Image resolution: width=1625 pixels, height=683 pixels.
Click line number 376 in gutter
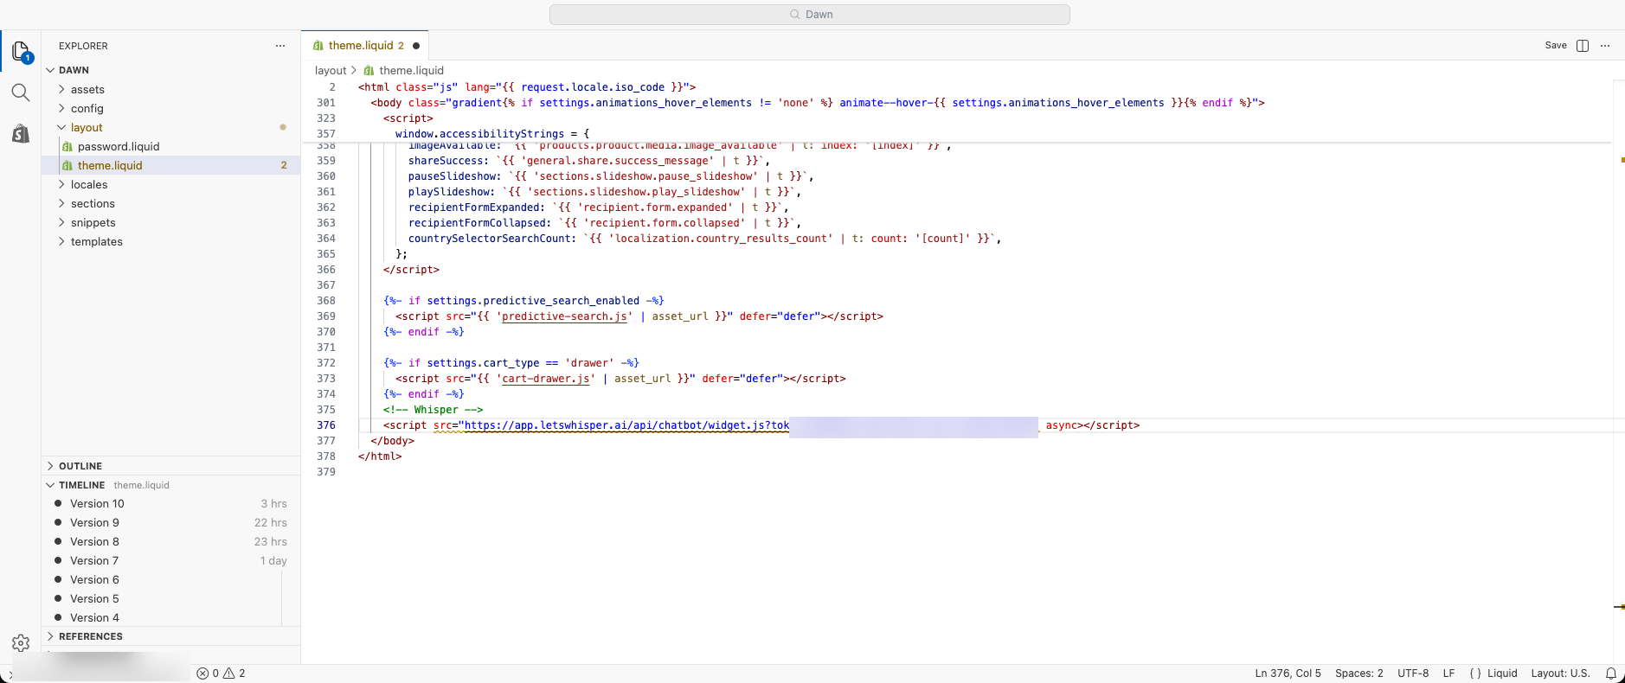pyautogui.click(x=326, y=425)
